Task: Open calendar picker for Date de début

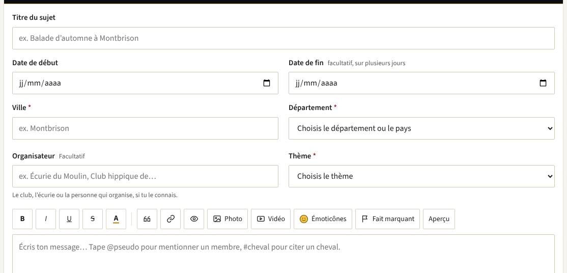Action: 267,83
